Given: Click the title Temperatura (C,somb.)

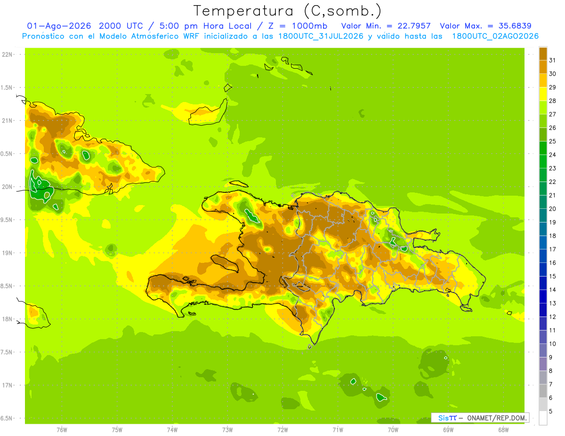Looking at the screenshot, I should click(x=288, y=11).
